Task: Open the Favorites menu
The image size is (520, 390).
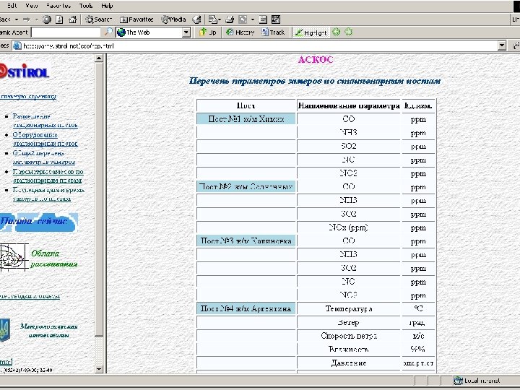Action: (58, 6)
